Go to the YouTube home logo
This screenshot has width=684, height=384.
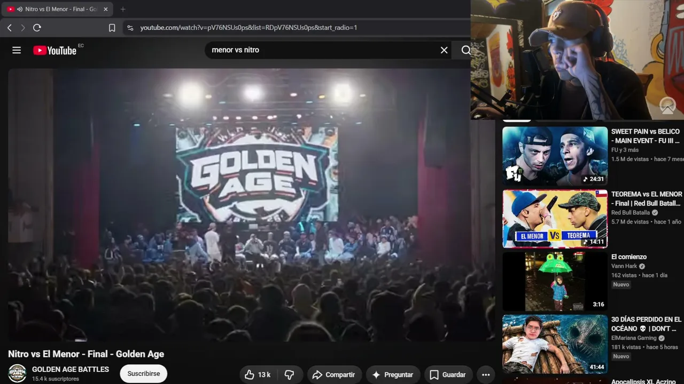click(55, 50)
